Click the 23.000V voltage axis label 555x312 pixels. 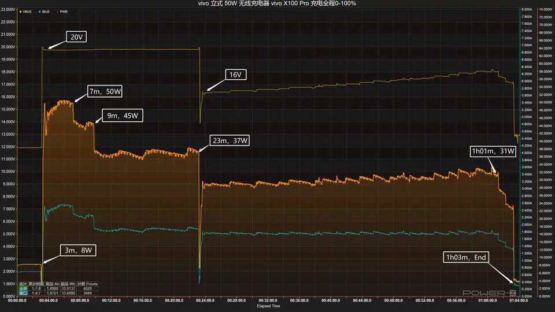pyautogui.click(x=8, y=10)
